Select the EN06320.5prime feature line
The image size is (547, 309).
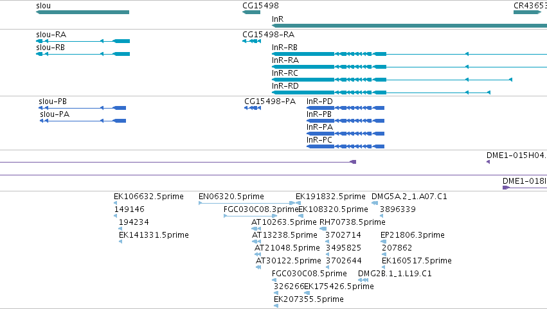pos(247,203)
